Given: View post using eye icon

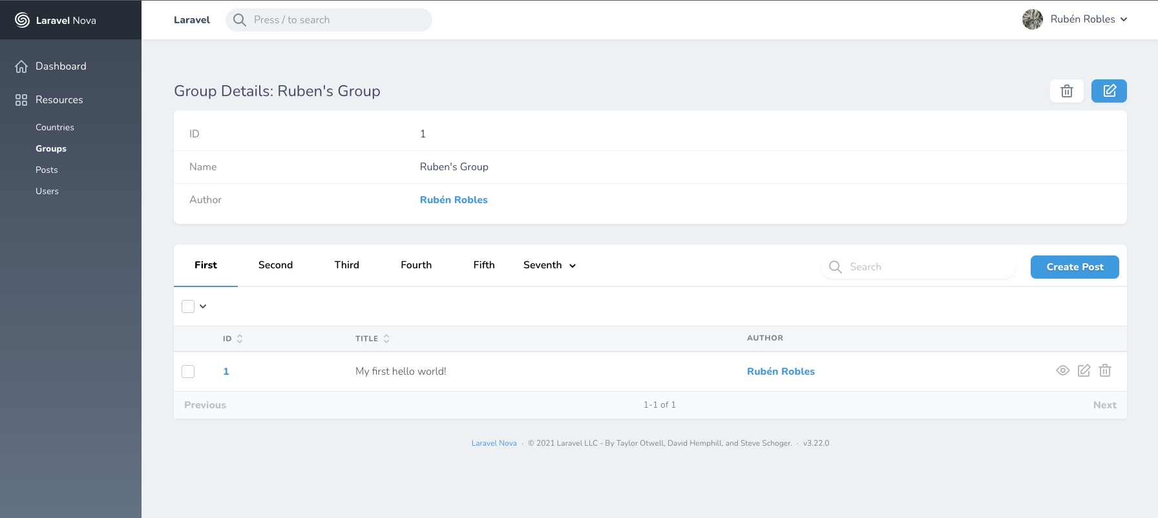Looking at the screenshot, I should (x=1063, y=370).
